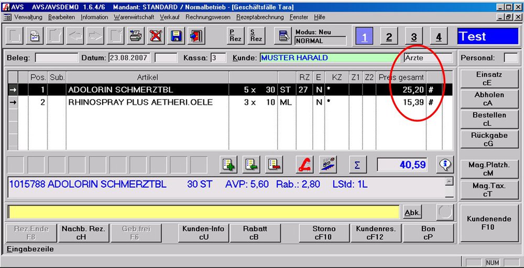
Task: Save using the floppy disk icon
Action: point(176,36)
